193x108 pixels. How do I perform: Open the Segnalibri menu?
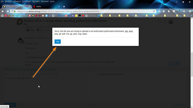click(36, 1)
